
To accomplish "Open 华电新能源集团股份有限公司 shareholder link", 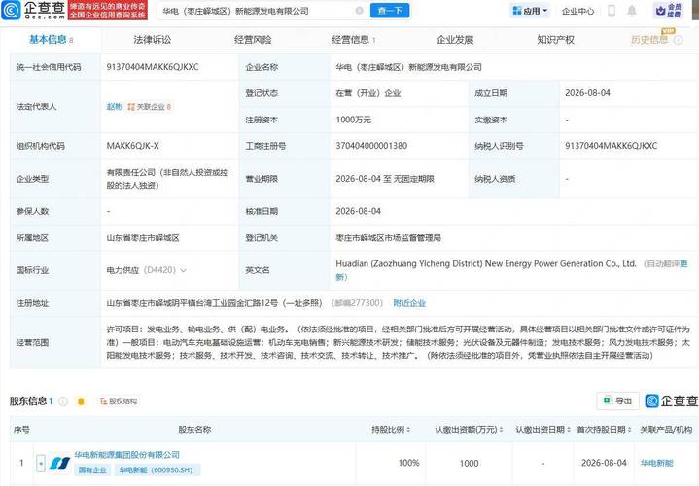I will (126, 455).
